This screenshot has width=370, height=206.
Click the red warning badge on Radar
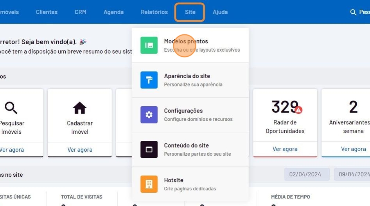298,110
